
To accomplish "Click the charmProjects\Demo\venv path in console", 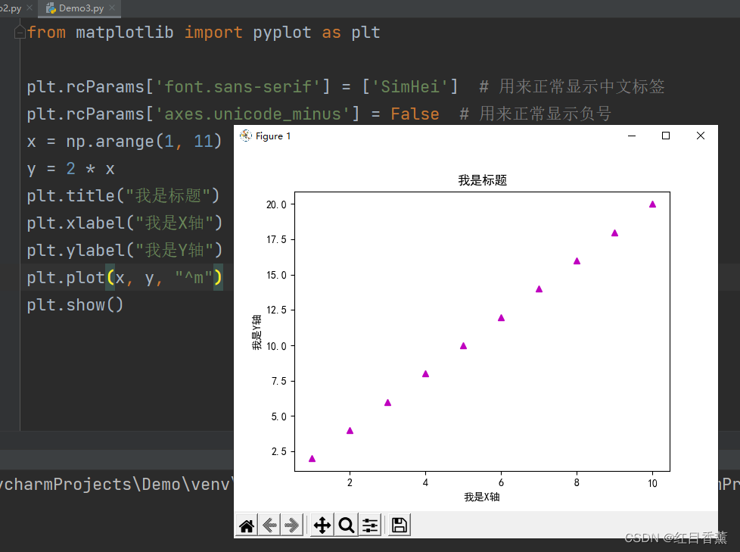I will 116,485.
